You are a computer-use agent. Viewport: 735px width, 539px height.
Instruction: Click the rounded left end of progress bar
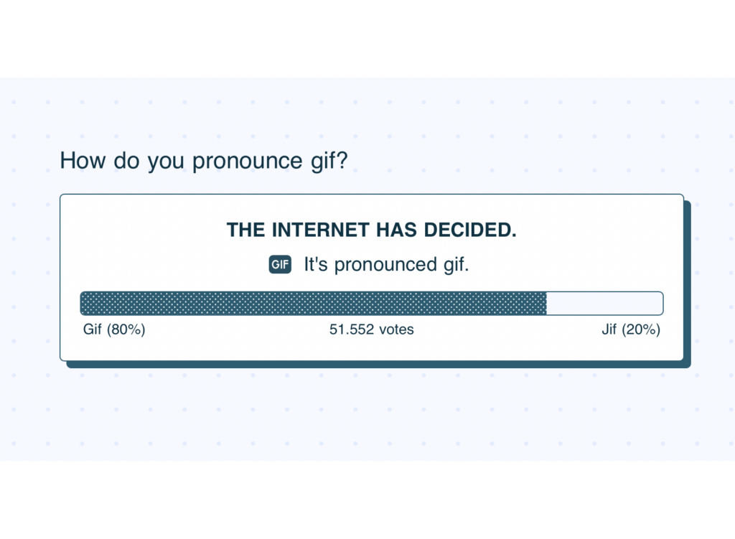point(85,304)
